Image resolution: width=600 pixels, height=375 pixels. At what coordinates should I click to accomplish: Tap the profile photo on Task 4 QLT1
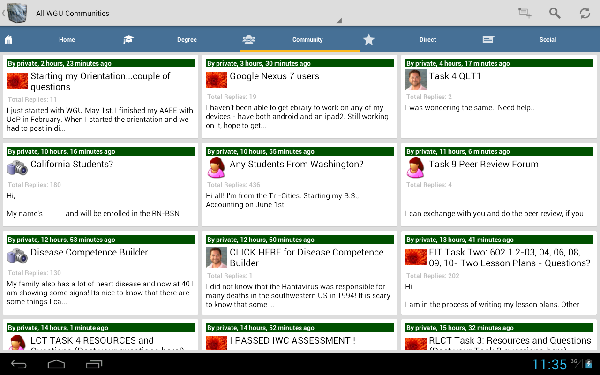[416, 80]
